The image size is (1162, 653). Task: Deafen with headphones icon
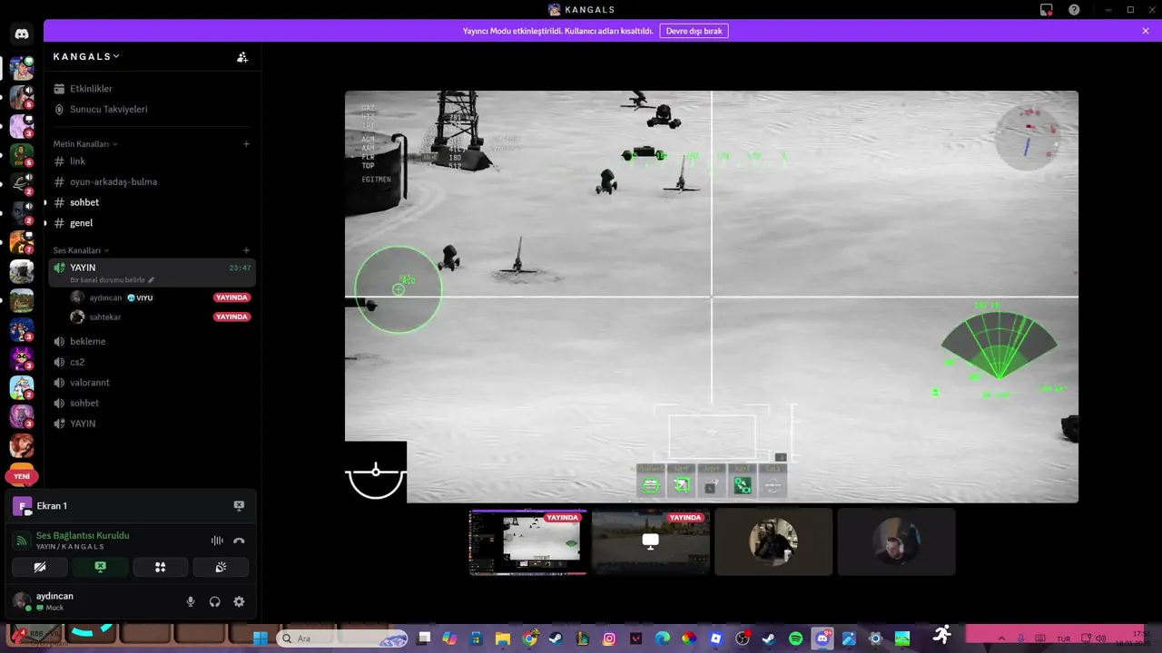click(x=215, y=601)
